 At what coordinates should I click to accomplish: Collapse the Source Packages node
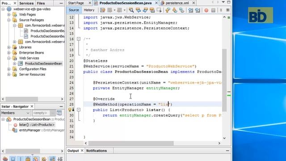[9, 20]
